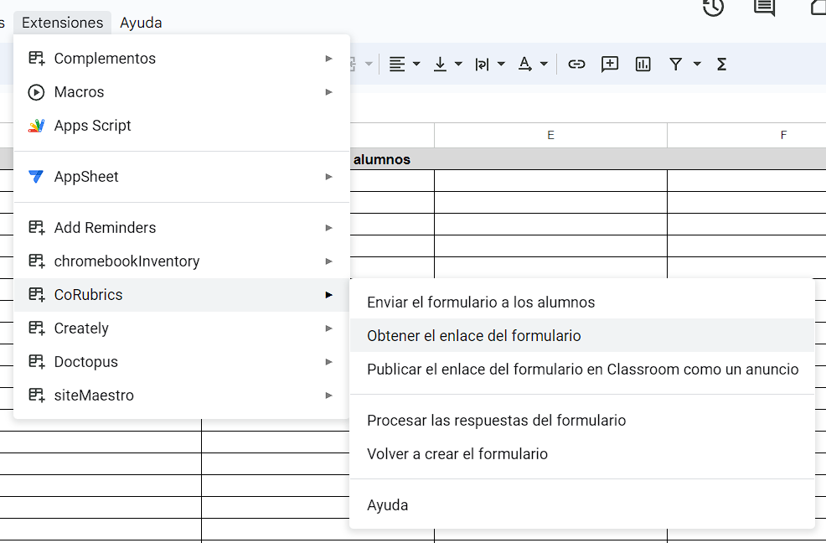The image size is (826, 543).
Task: Select chromebookInventory menu entry
Action: [x=181, y=261]
